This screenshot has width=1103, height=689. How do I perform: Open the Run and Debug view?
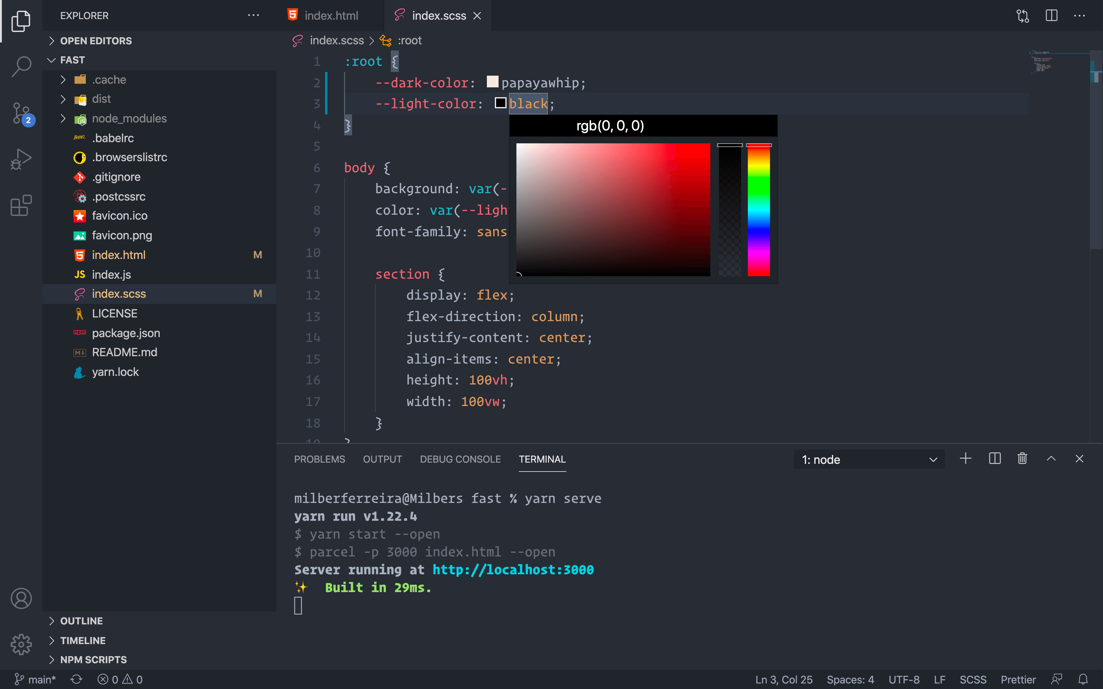coord(21,159)
